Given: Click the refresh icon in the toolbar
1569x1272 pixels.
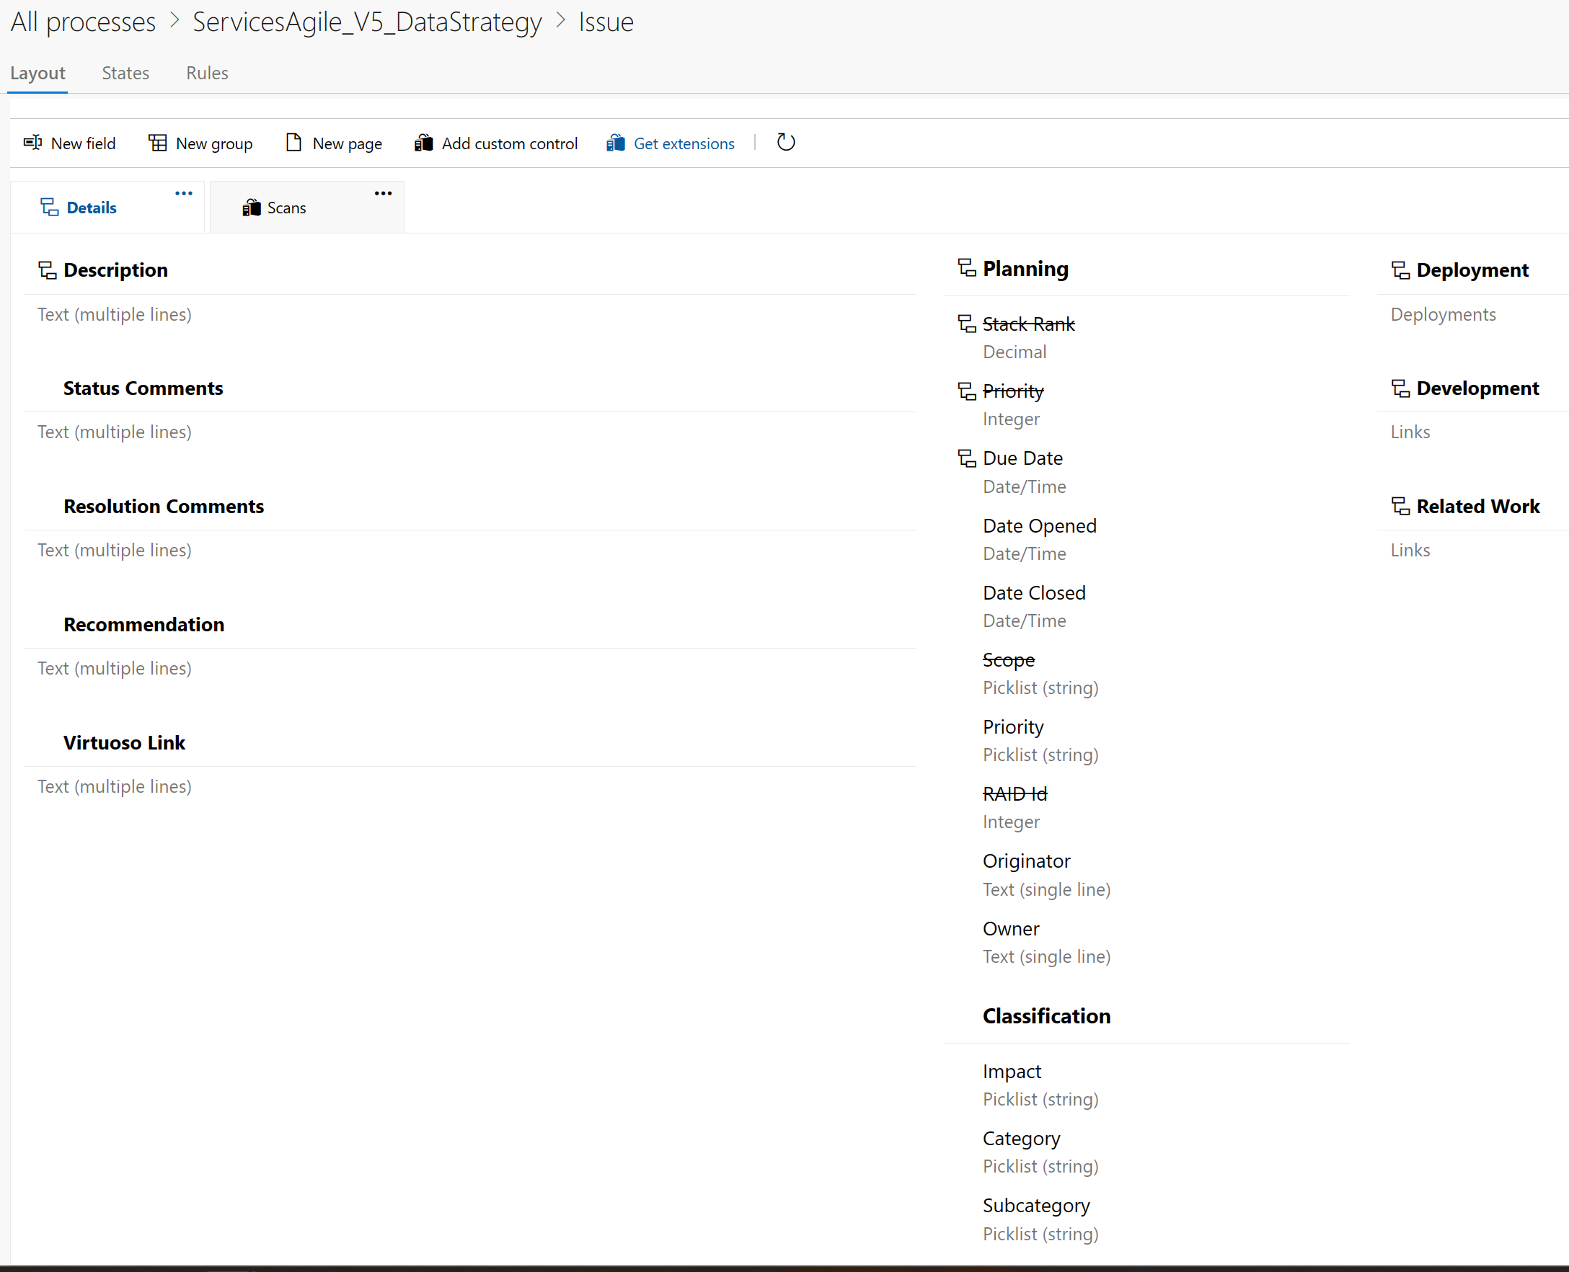Looking at the screenshot, I should point(785,143).
